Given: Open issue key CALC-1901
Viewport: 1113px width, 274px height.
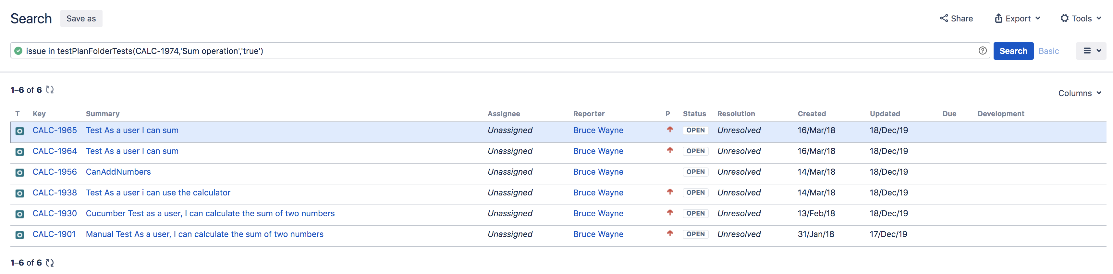Looking at the screenshot, I should [x=54, y=234].
